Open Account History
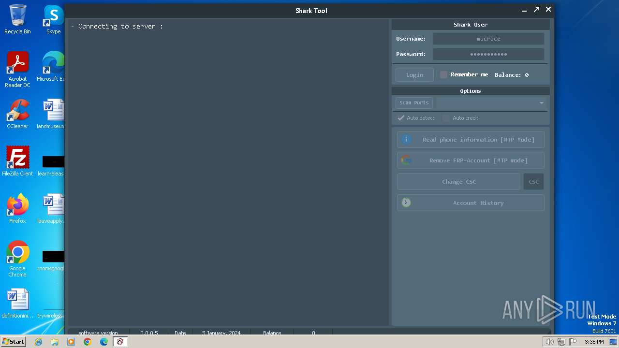 pos(471,203)
